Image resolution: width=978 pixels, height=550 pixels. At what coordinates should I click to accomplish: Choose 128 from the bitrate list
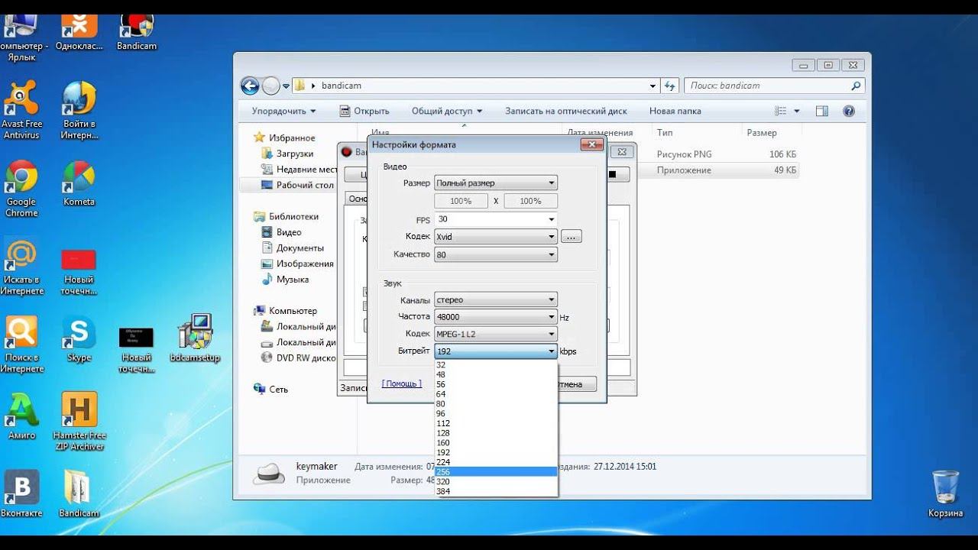click(x=496, y=433)
